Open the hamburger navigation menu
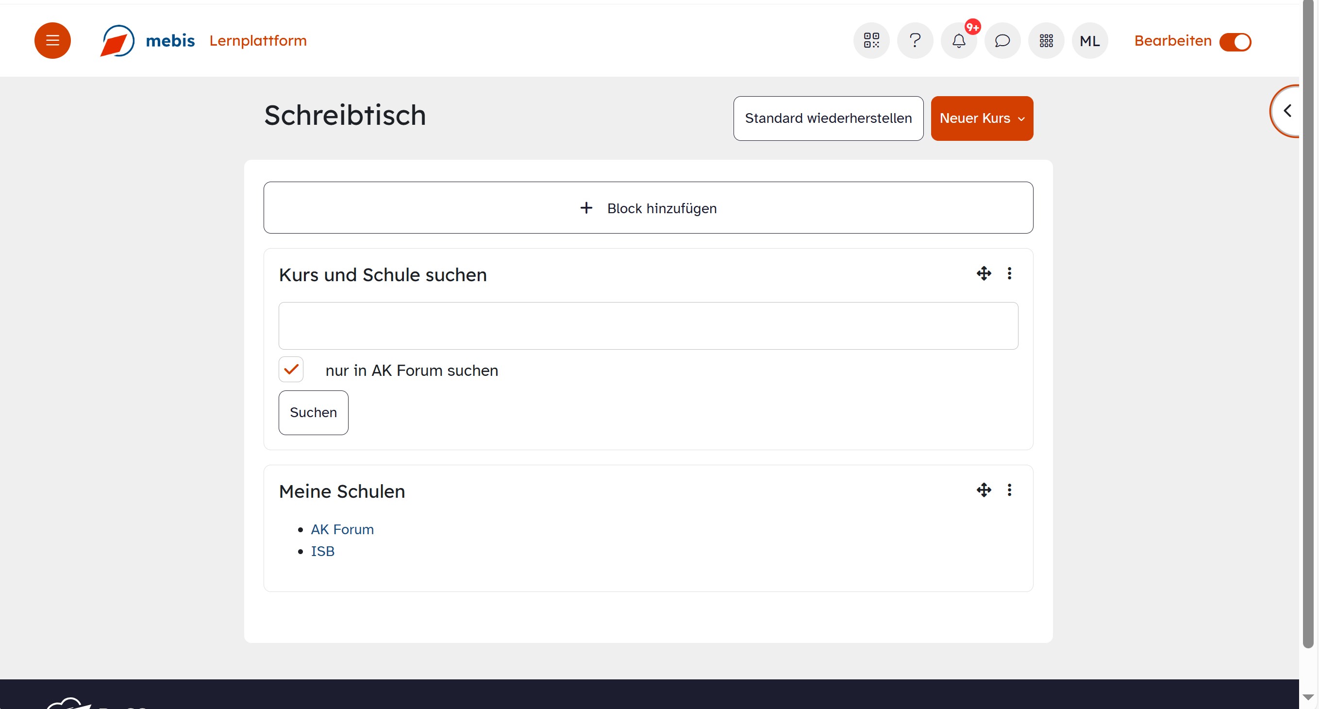Image resolution: width=1319 pixels, height=709 pixels. pos(52,40)
